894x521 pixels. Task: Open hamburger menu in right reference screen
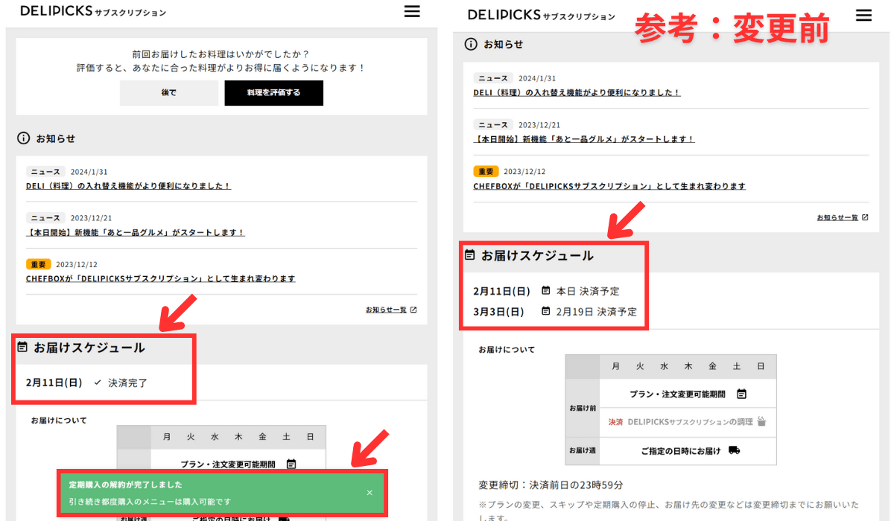(863, 15)
